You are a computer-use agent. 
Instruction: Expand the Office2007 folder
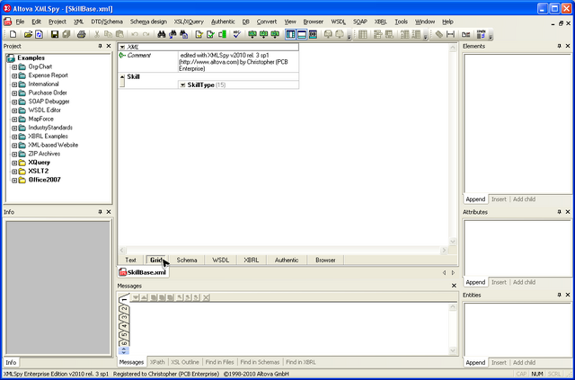(14, 180)
